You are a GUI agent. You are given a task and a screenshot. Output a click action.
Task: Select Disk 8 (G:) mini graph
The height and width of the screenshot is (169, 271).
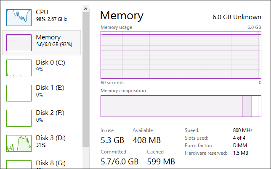tap(19, 164)
